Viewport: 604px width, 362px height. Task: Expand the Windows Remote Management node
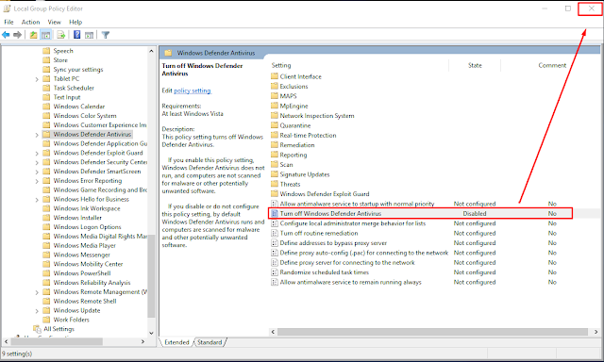[x=37, y=293]
